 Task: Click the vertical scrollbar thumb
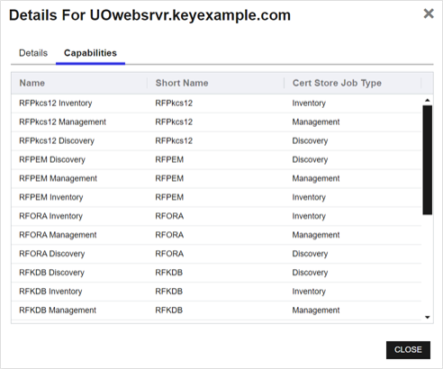[x=428, y=160]
